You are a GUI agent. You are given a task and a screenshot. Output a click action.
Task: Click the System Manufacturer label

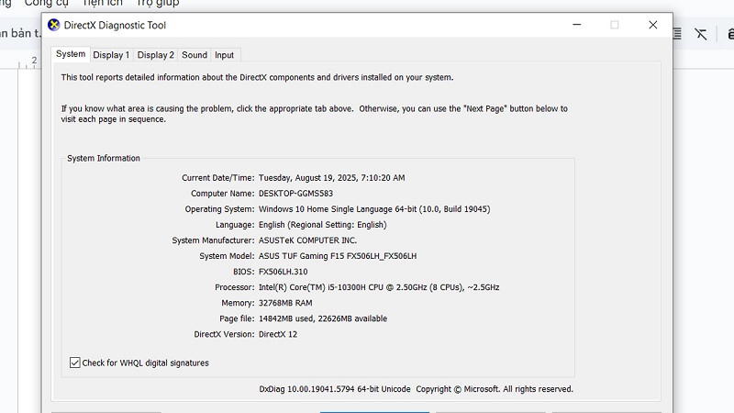point(213,240)
